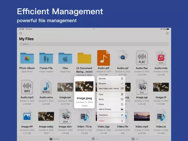Open the Audio.wma file icon
The height and width of the screenshot is (141, 188).
[x=46, y=87]
